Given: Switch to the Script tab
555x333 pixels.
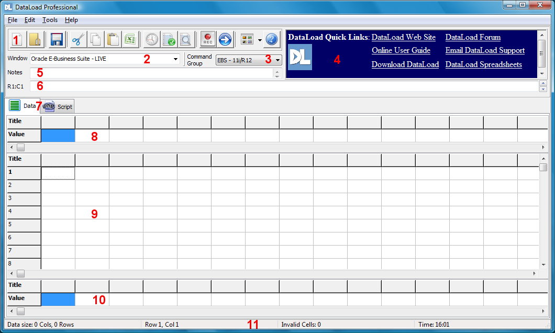Looking at the screenshot, I should point(58,106).
